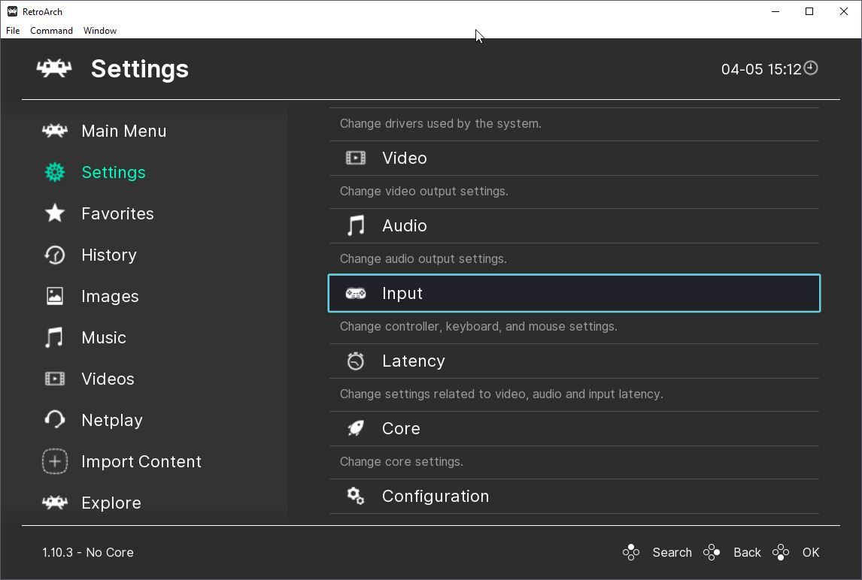
Task: Click the stopwatch icon next to Latency
Action: click(355, 361)
